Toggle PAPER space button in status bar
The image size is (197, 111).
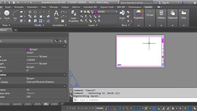100,108
